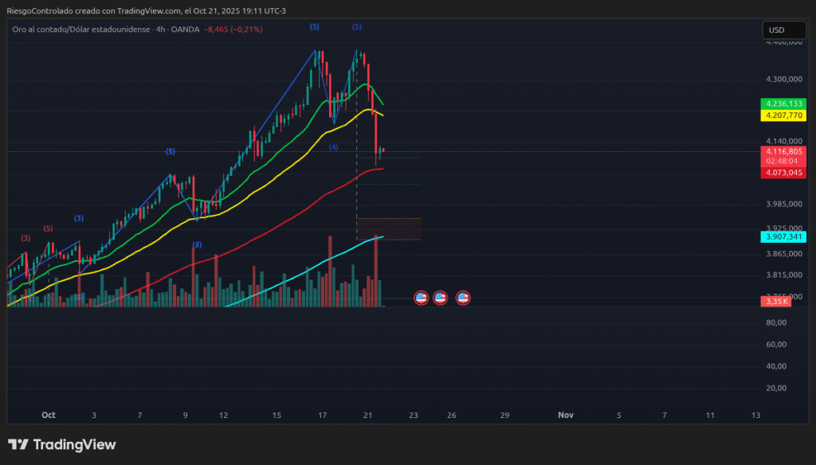Select the blue (4) wave label

tap(334, 147)
